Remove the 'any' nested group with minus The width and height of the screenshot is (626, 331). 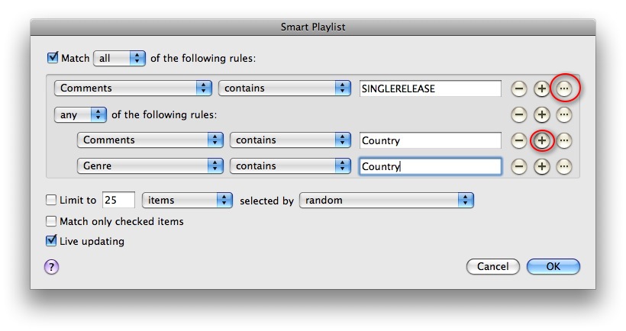click(518, 114)
